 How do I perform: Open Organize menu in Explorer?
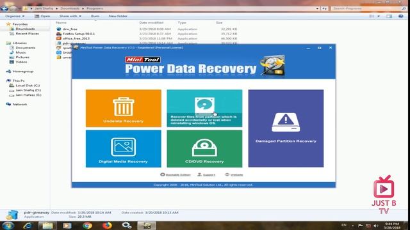(15, 16)
